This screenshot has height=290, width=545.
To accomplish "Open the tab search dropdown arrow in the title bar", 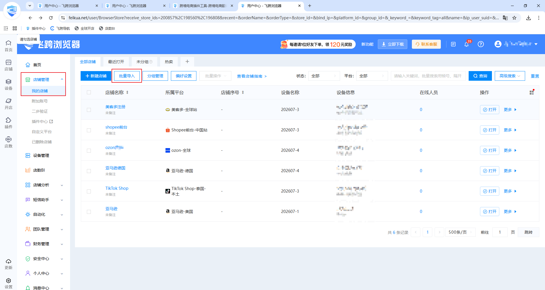I will (x=30, y=6).
